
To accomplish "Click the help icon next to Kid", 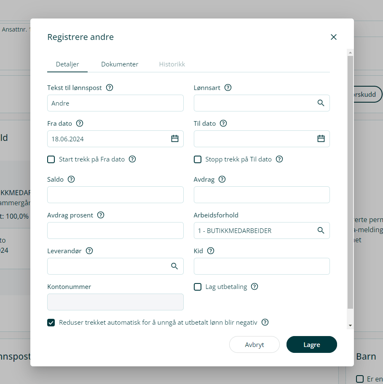I will [211, 251].
